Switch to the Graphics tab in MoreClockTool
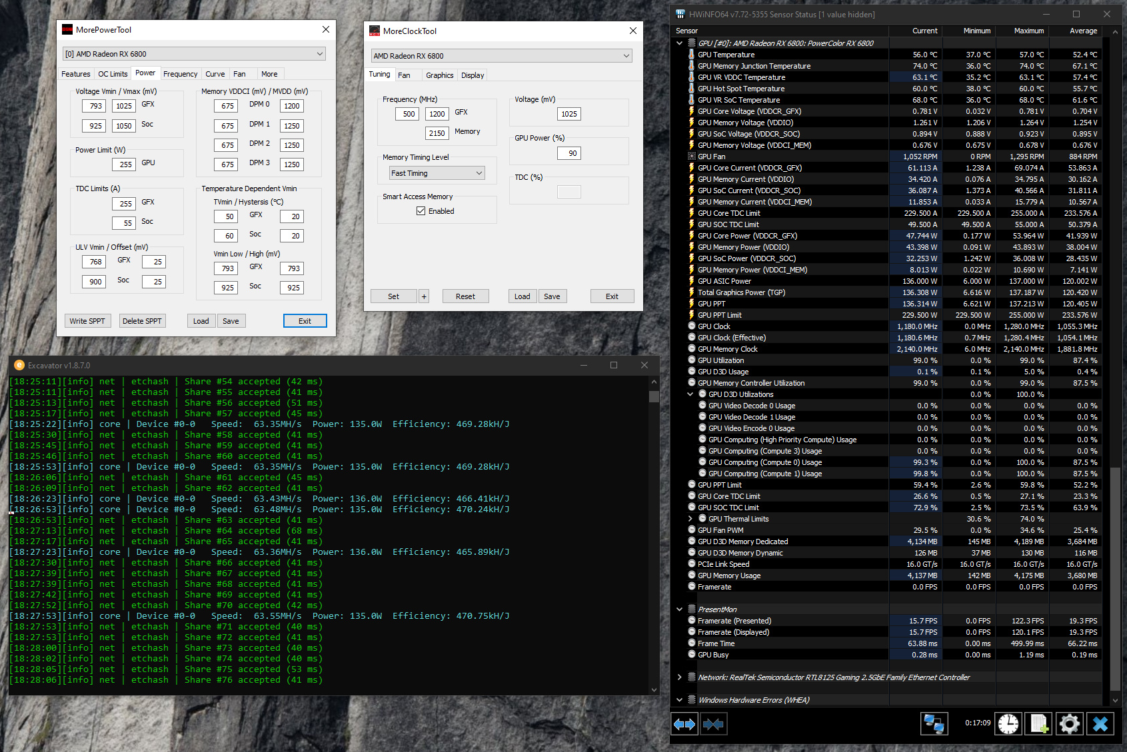 (440, 75)
